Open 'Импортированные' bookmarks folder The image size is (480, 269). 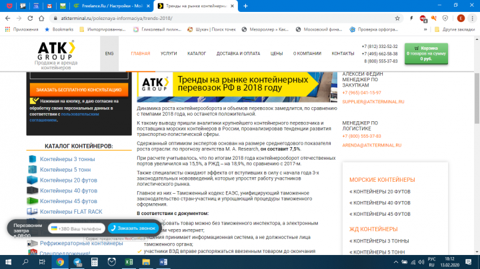(103, 29)
